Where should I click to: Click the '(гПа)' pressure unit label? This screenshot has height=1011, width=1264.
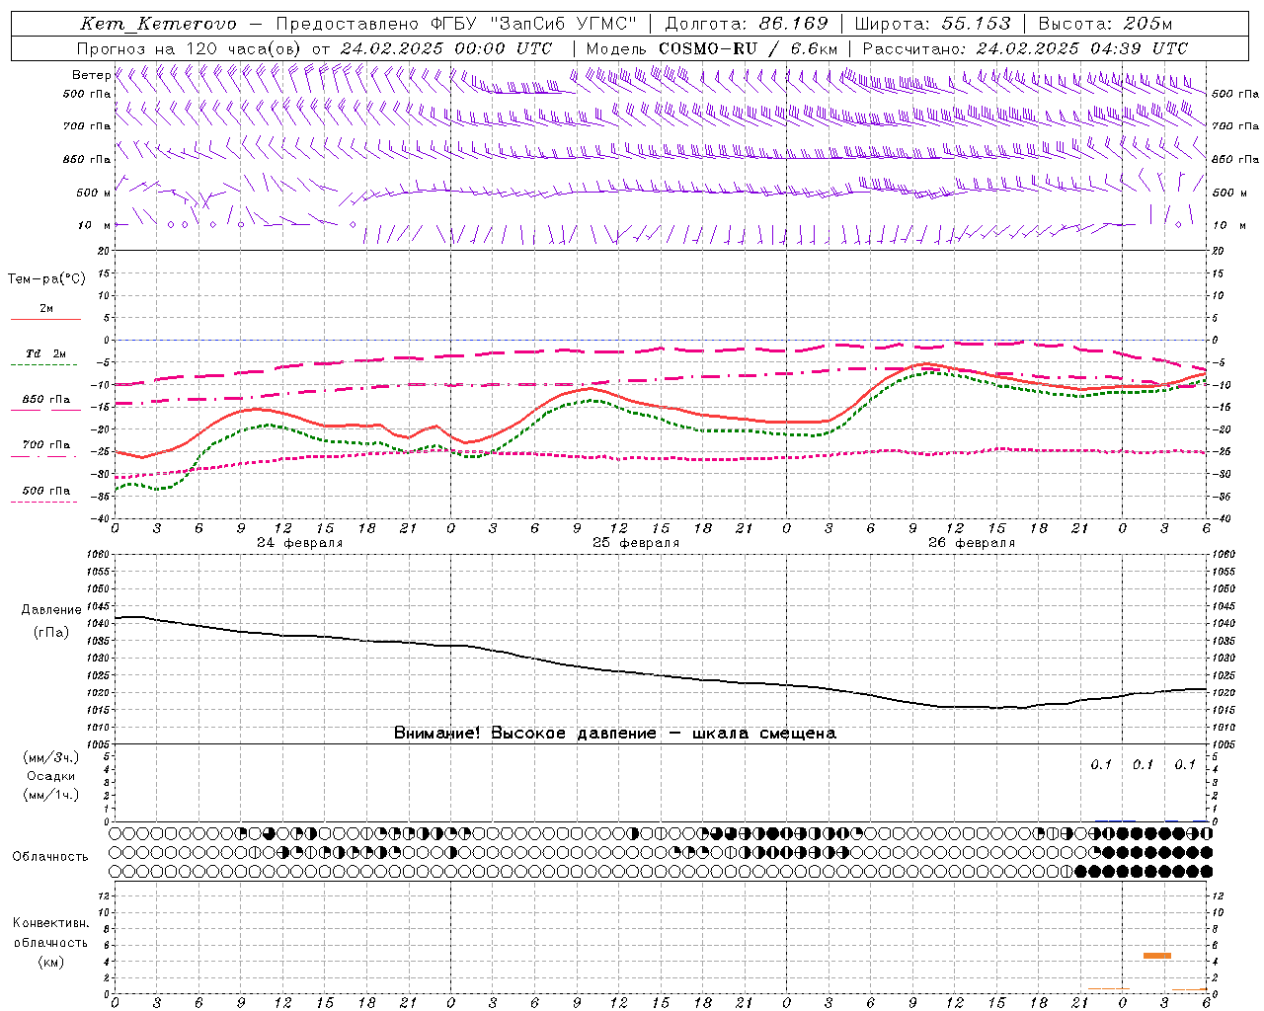(51, 633)
